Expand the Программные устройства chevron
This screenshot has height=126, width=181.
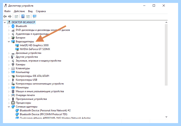(x=9, y=99)
